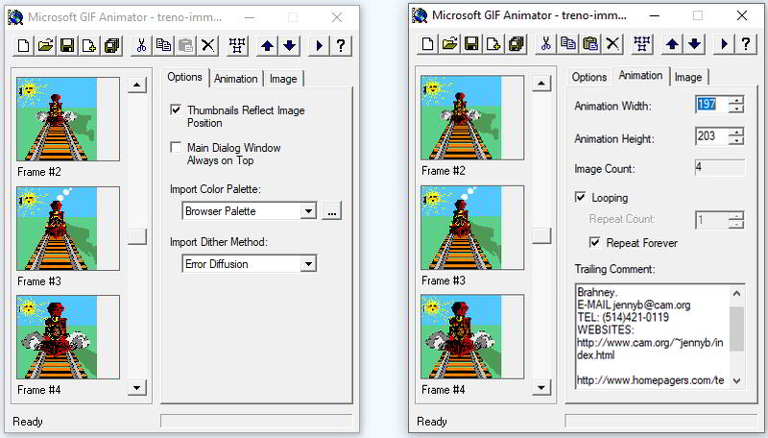Click the Animation Height field

[x=711, y=136]
